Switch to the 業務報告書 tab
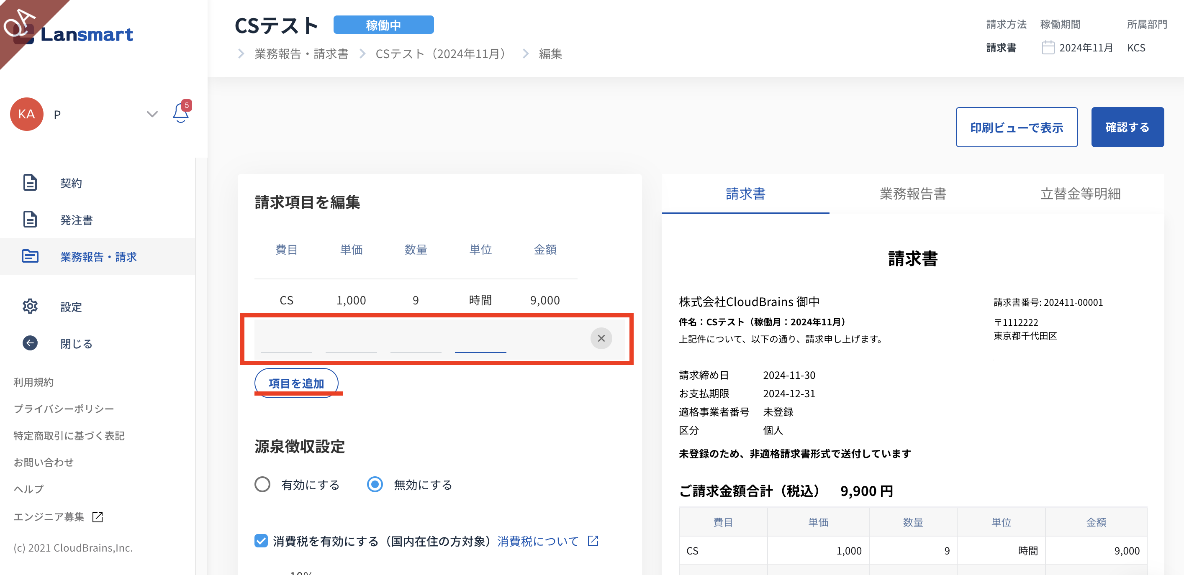Viewport: 1184px width, 575px height. pyautogui.click(x=912, y=194)
